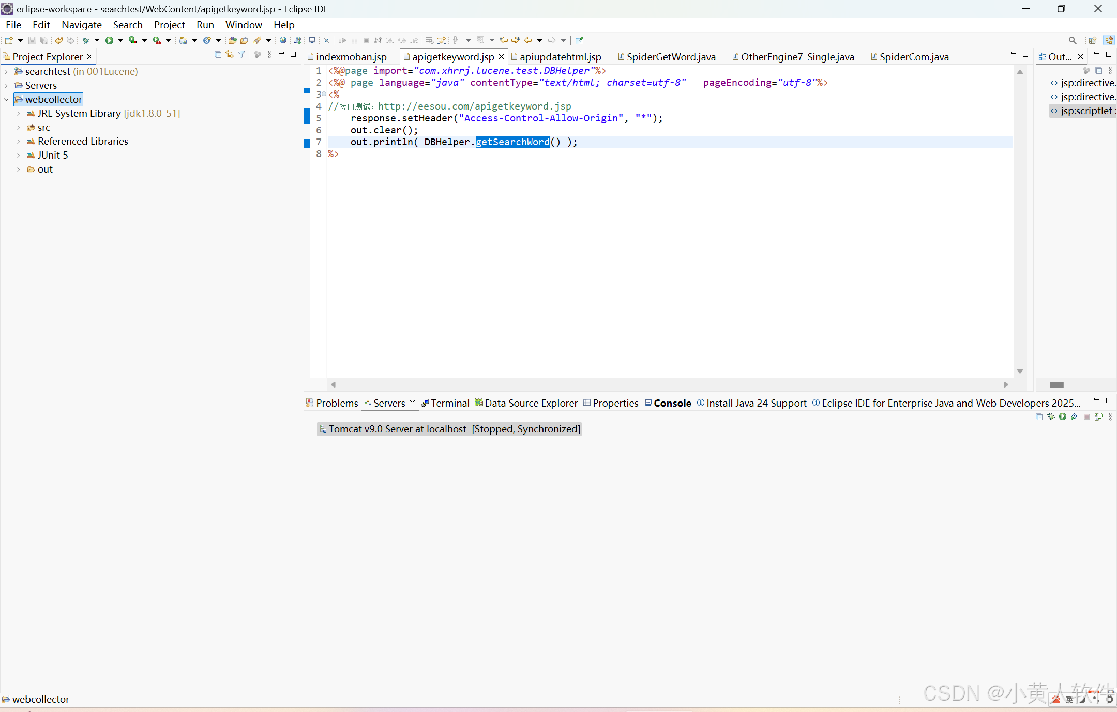Viewport: 1117px width, 712px height.
Task: Switch to SpiderGetWord.java editor tab
Action: pyautogui.click(x=671, y=57)
